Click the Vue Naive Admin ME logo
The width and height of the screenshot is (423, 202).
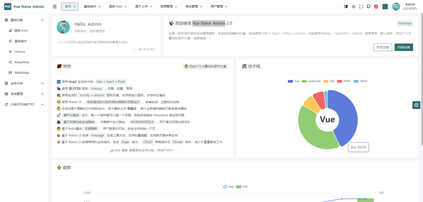pyautogui.click(x=7, y=7)
